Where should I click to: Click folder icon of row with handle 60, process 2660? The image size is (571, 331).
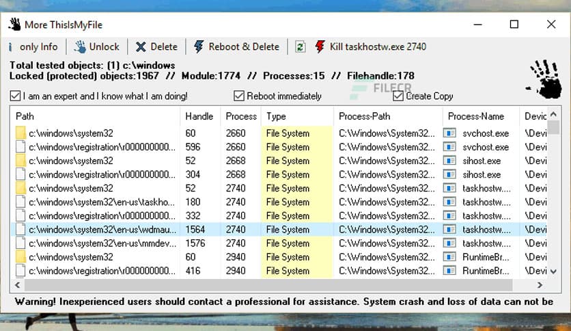point(20,133)
